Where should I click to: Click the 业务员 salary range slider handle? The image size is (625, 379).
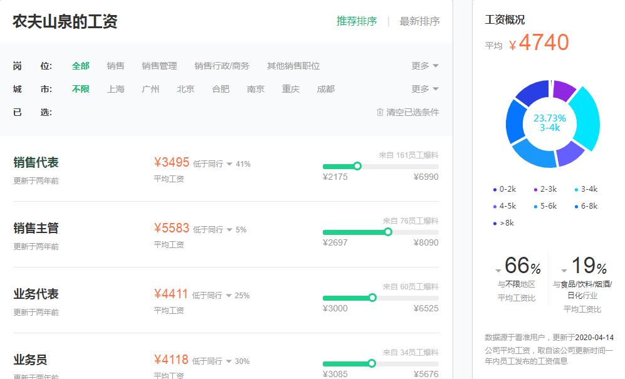[x=372, y=363]
